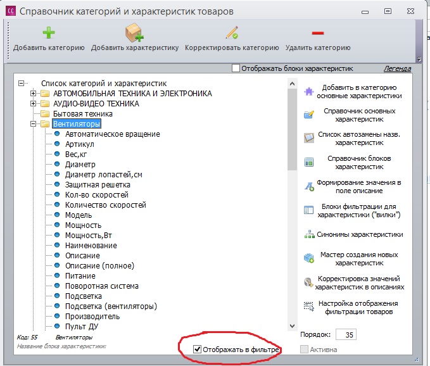Screen dimensions: 430x366
Task: Click the blue dot icon beside Модель
Action: click(57, 215)
